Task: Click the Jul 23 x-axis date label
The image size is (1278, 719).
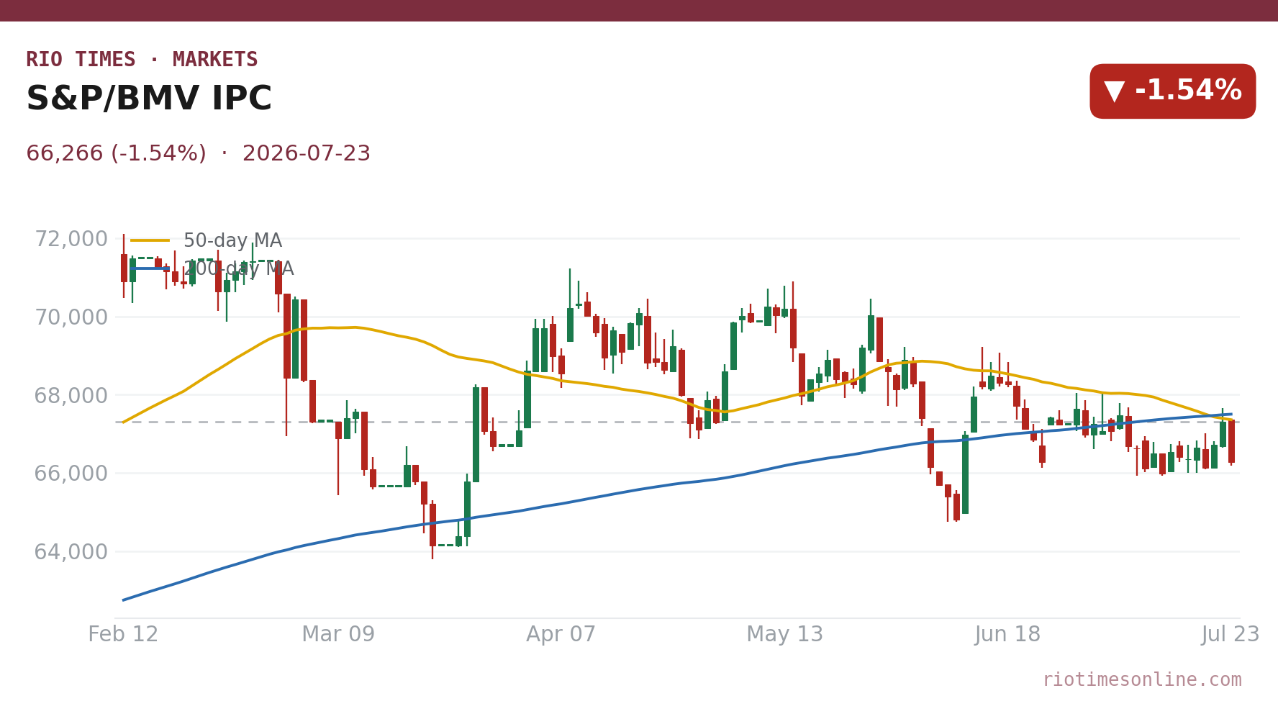Action: coord(1231,635)
